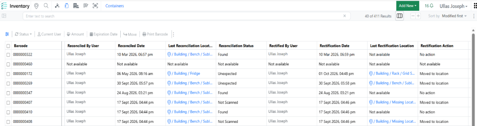Select the date 01 Oct 2026, 04:48 pm

pos(337,74)
